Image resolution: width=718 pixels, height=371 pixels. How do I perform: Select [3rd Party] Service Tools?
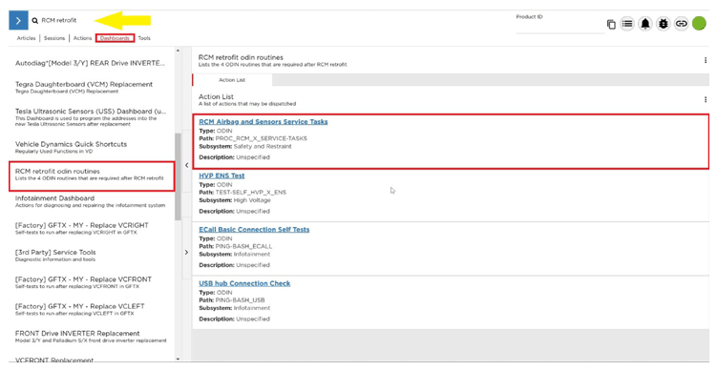pos(55,256)
